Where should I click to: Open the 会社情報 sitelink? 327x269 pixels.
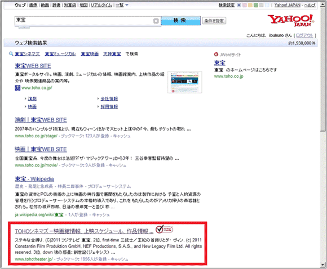coord(109,98)
